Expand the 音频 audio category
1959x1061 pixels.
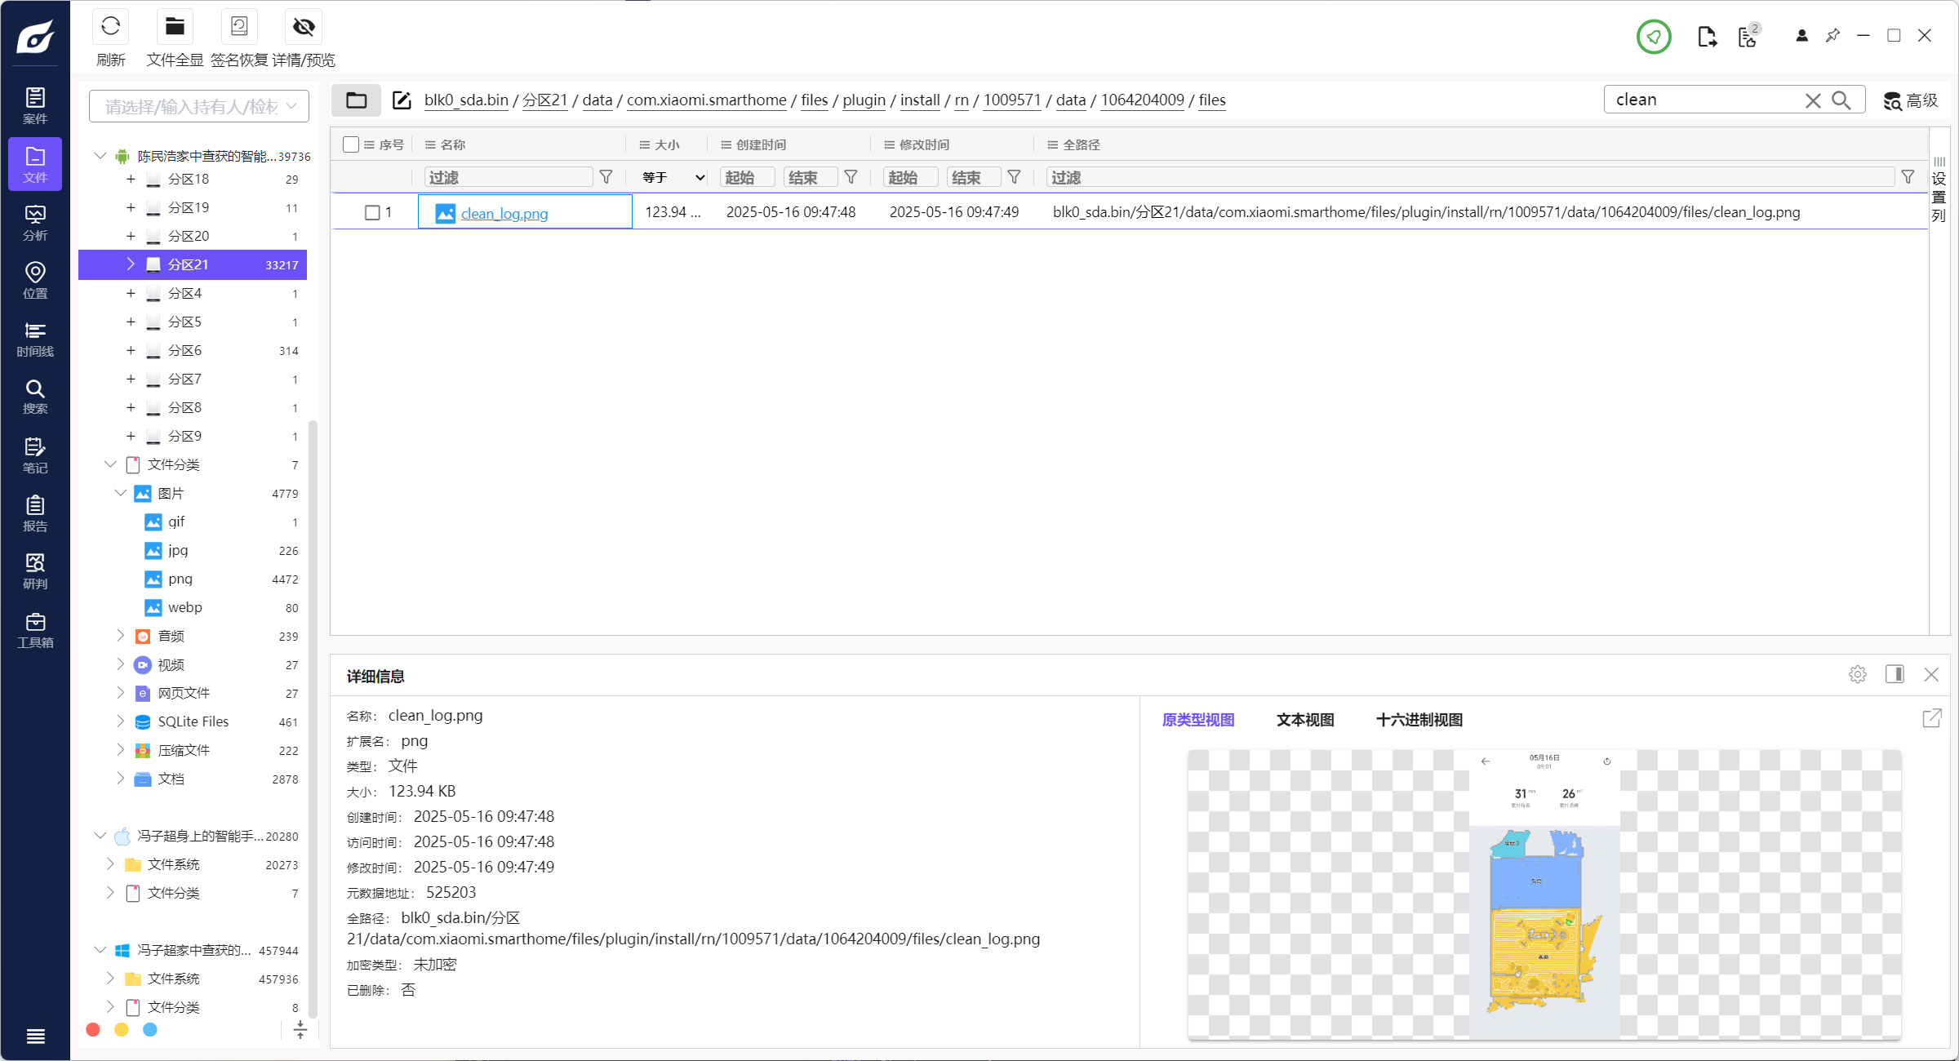pyautogui.click(x=121, y=636)
